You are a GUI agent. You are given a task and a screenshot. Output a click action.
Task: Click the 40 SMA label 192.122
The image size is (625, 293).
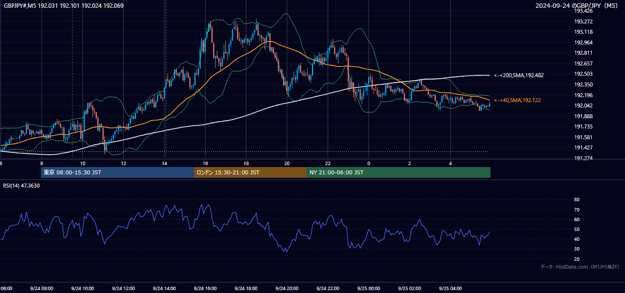click(x=517, y=100)
